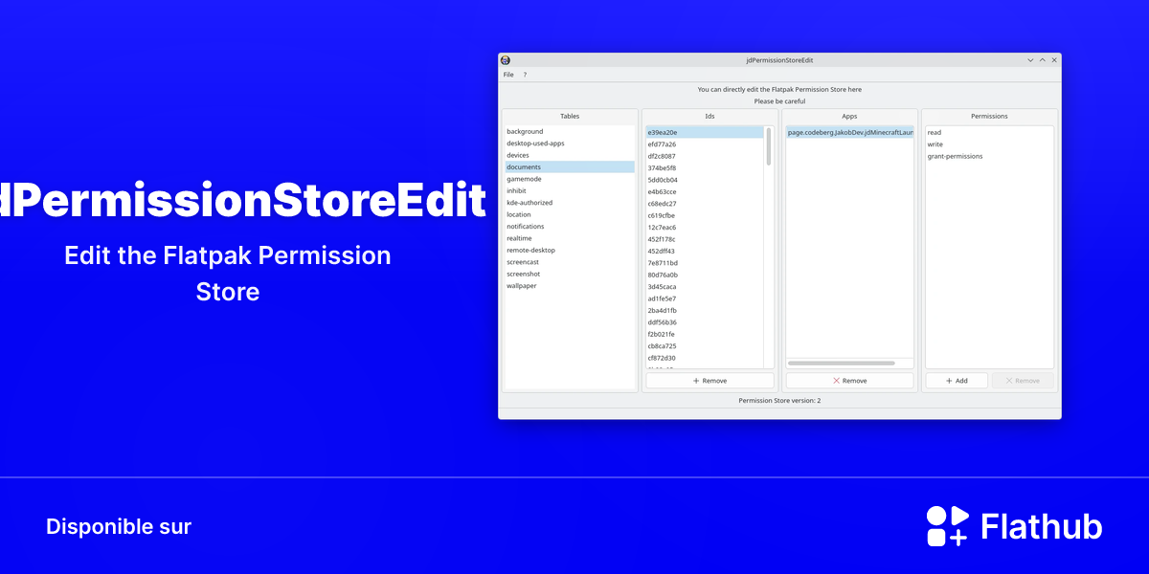The image size is (1149, 574).
Task: Select id 374be5f8
Action: pyautogui.click(x=705, y=168)
